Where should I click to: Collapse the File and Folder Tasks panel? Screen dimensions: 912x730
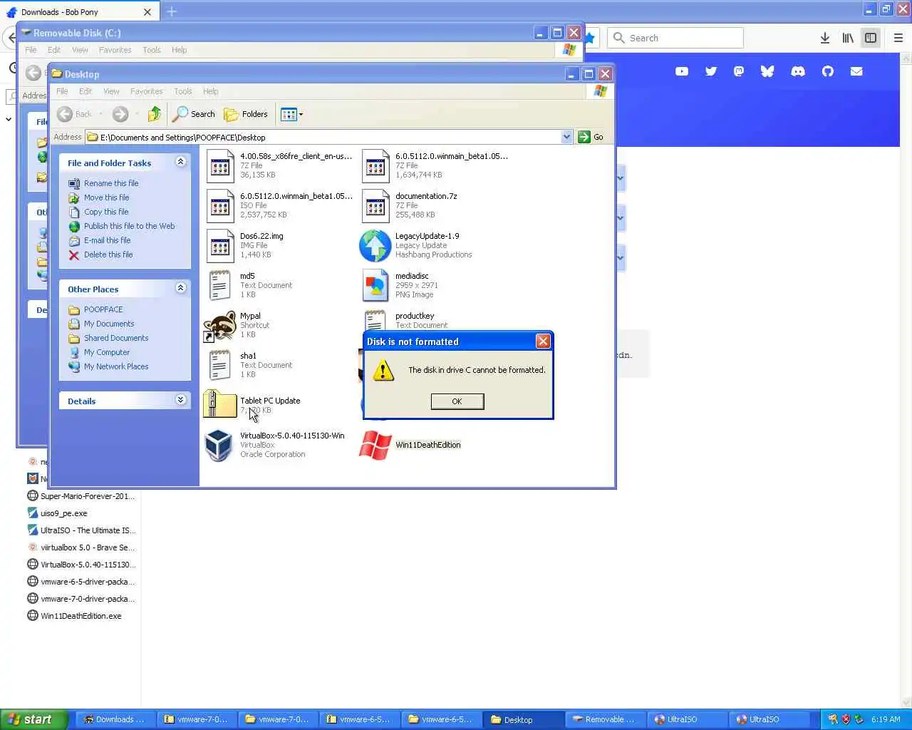(x=181, y=162)
